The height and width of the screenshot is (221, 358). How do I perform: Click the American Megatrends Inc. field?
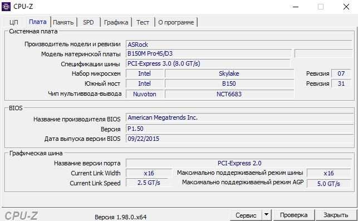(239, 118)
